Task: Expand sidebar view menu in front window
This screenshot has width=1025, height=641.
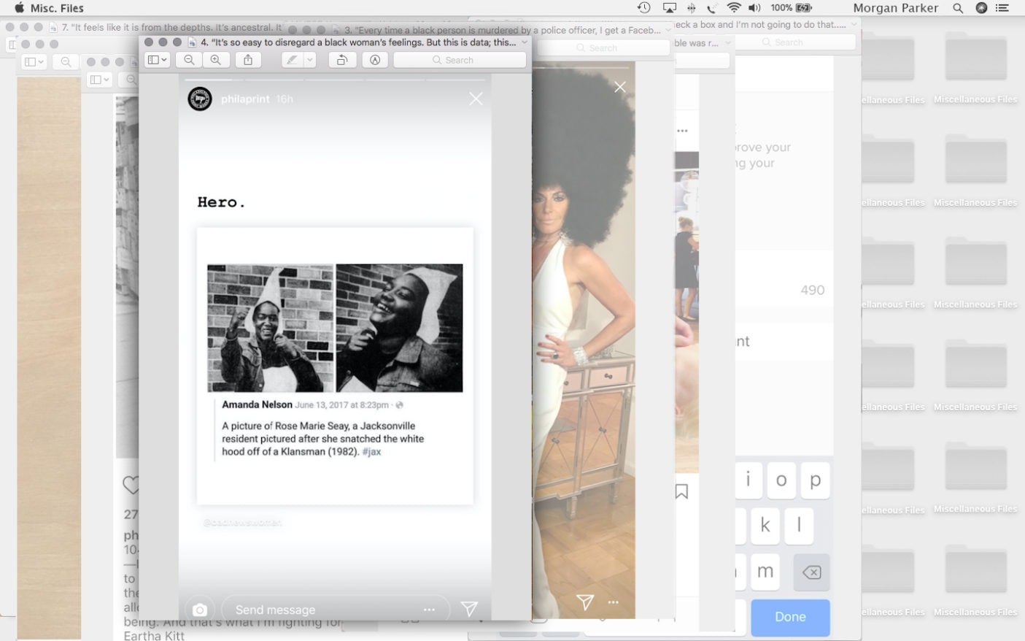Action: click(158, 60)
